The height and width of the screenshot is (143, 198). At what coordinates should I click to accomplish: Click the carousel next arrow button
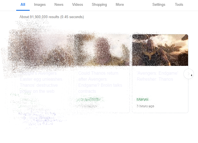click(x=189, y=74)
